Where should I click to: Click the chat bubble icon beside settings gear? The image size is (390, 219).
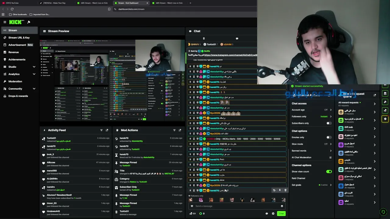pyautogui.click(x=267, y=214)
